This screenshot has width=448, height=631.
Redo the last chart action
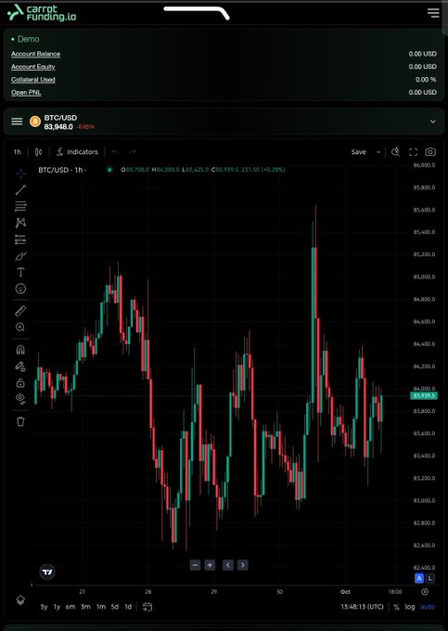tap(133, 151)
